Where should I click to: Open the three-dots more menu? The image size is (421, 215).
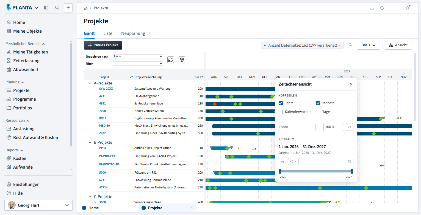point(392,8)
